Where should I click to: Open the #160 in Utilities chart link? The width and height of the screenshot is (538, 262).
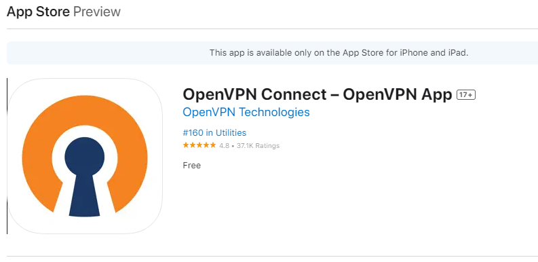point(214,133)
